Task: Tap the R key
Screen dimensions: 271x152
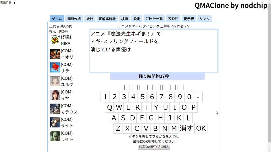Action: 137,107
